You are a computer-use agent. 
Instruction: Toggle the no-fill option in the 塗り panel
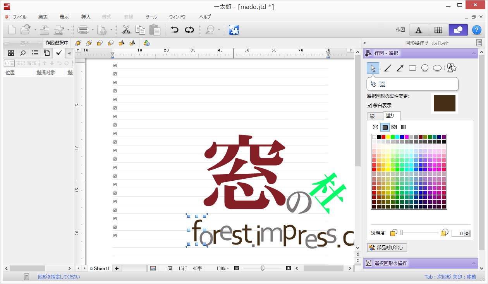375,127
